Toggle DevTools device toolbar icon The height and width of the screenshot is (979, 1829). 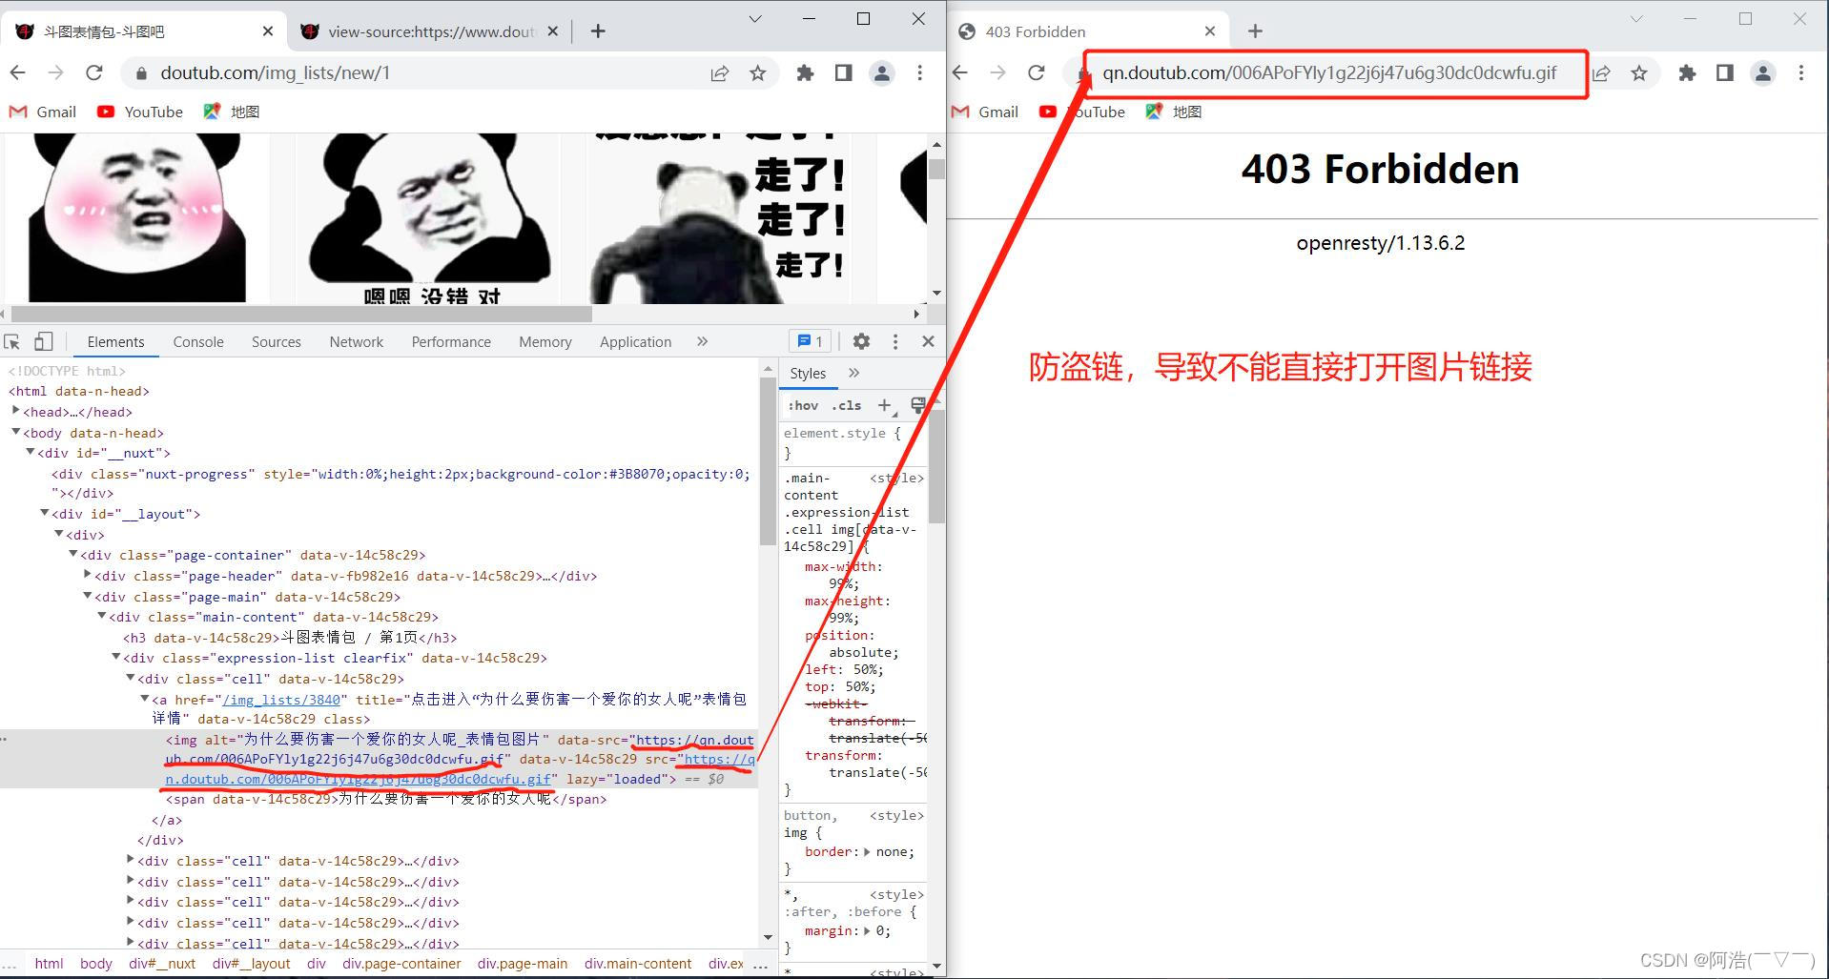pyautogui.click(x=43, y=341)
